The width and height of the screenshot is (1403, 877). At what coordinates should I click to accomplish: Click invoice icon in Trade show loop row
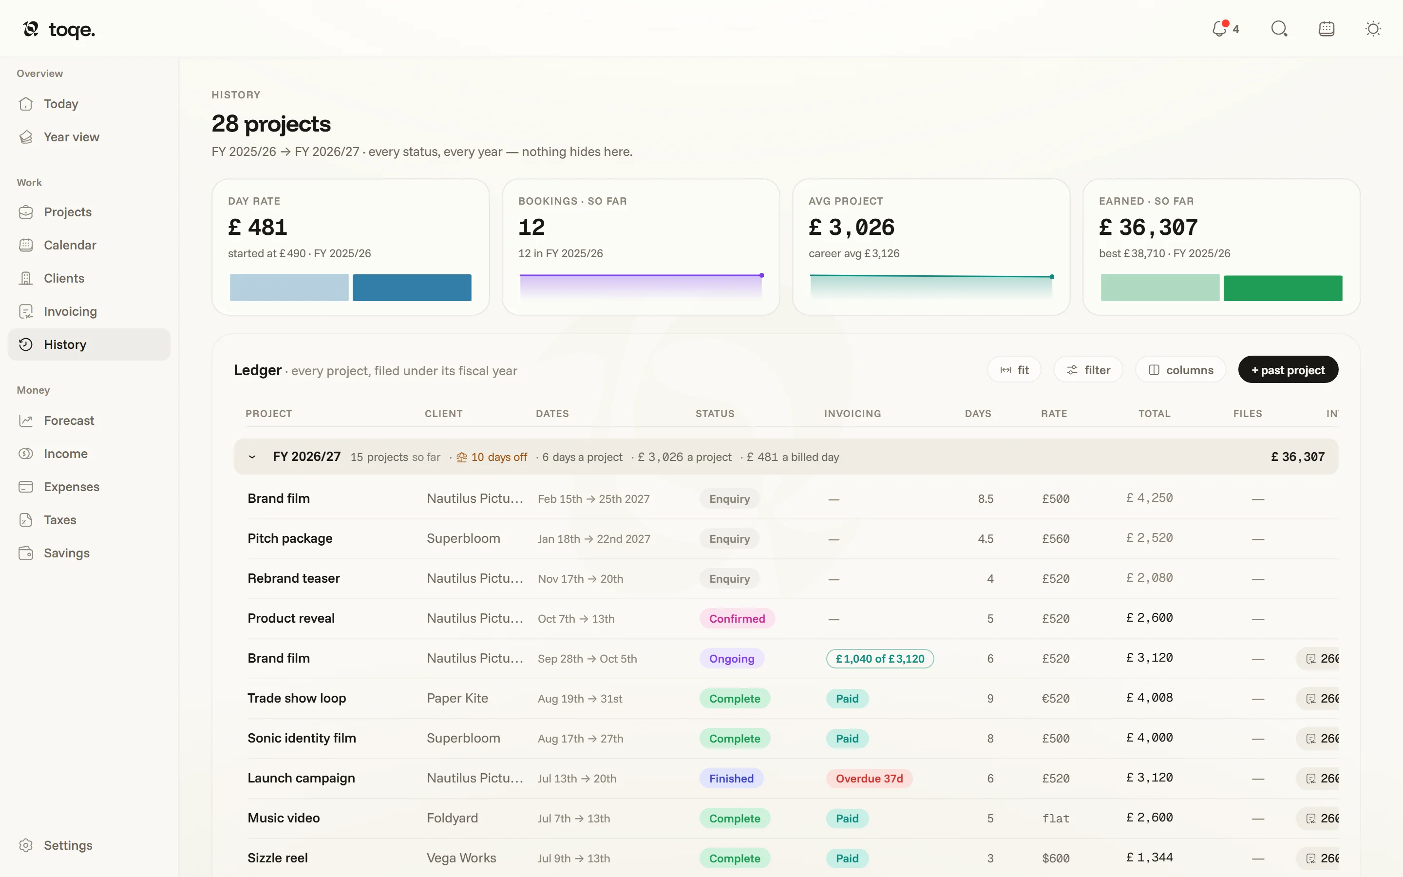(1311, 699)
